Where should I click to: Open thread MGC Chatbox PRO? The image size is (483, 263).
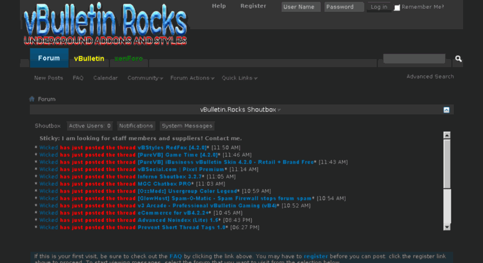coord(164,184)
